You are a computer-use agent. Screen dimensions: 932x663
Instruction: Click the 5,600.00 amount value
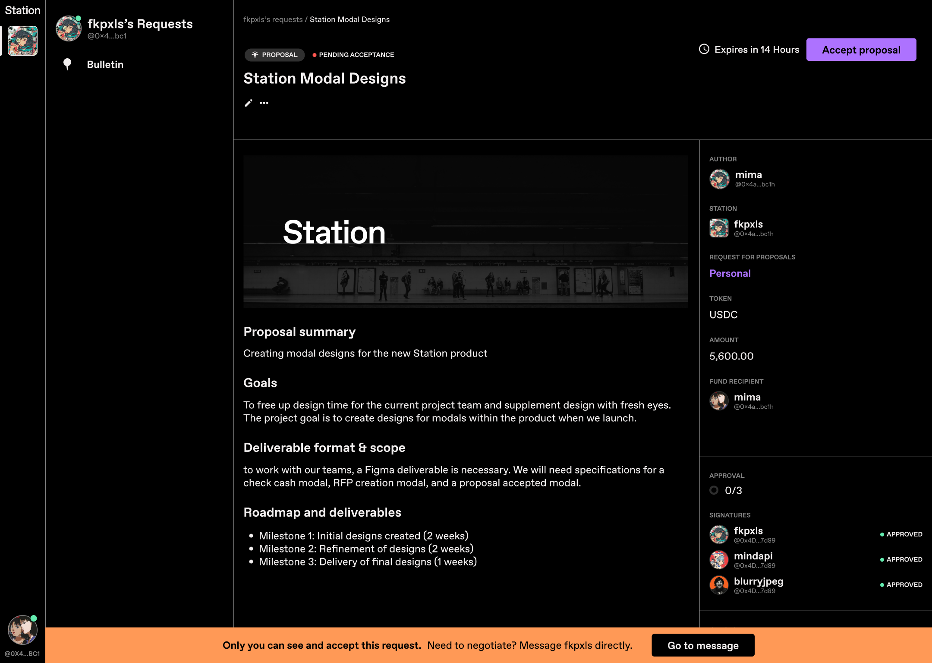click(x=731, y=356)
